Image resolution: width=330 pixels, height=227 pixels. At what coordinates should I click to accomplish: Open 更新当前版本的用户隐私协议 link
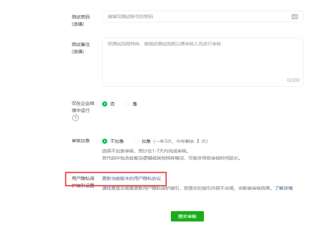coord(132,178)
